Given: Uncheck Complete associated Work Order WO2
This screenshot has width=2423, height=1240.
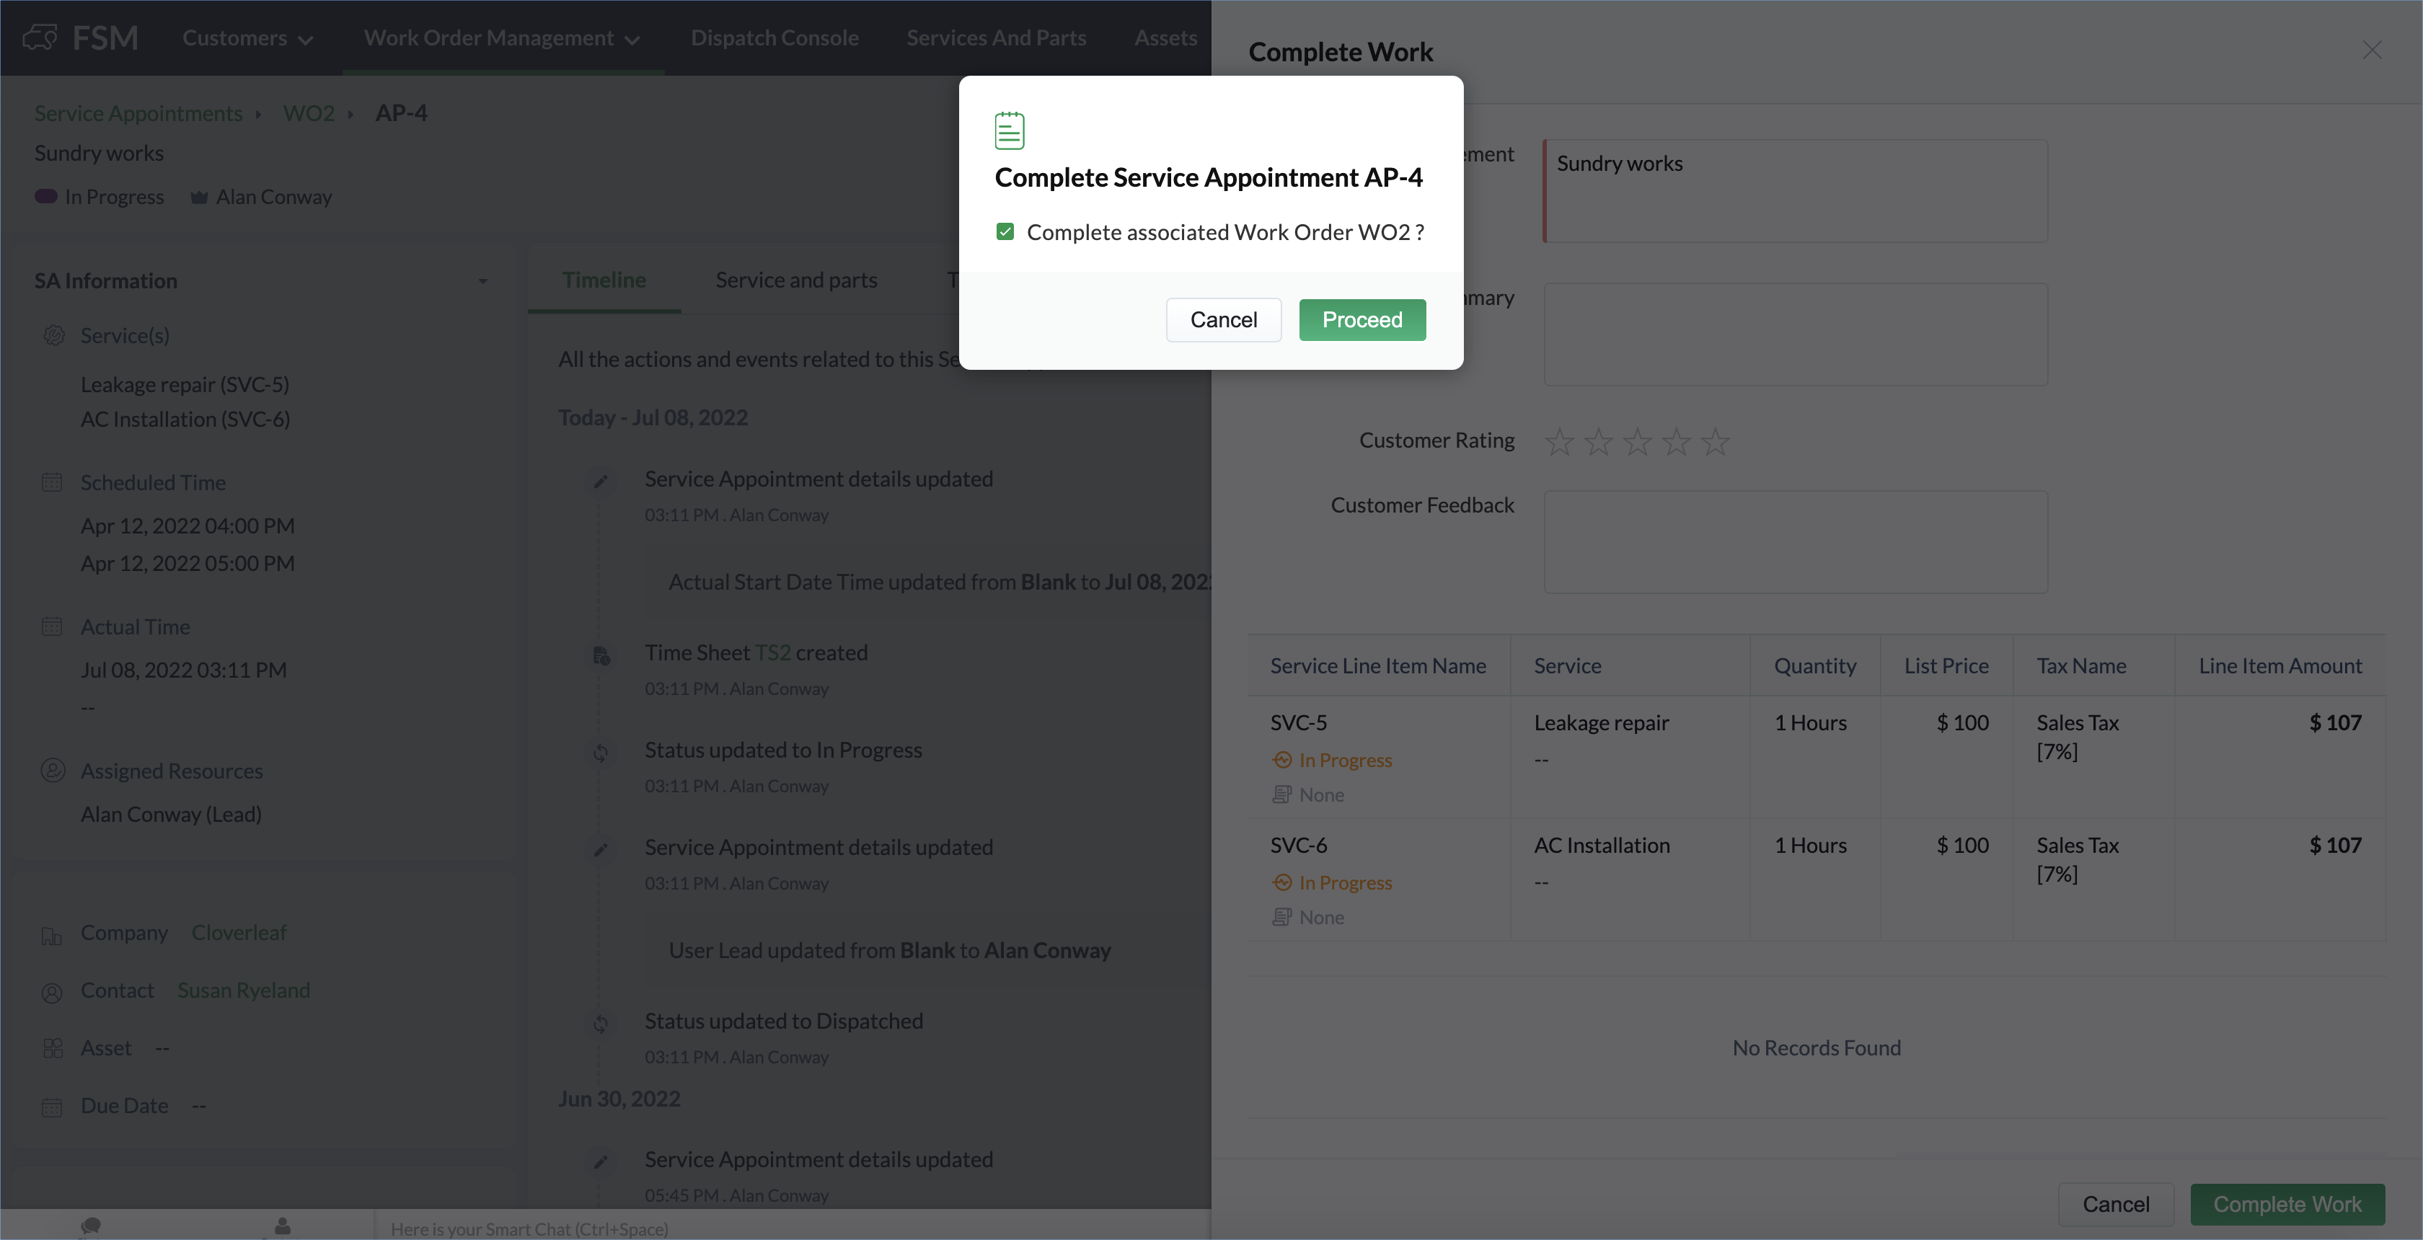Looking at the screenshot, I should [x=1005, y=232].
